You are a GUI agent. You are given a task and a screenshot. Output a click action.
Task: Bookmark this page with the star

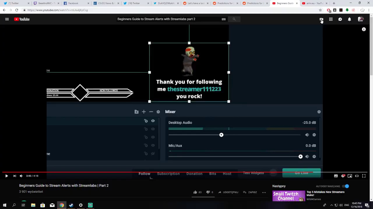320,10
